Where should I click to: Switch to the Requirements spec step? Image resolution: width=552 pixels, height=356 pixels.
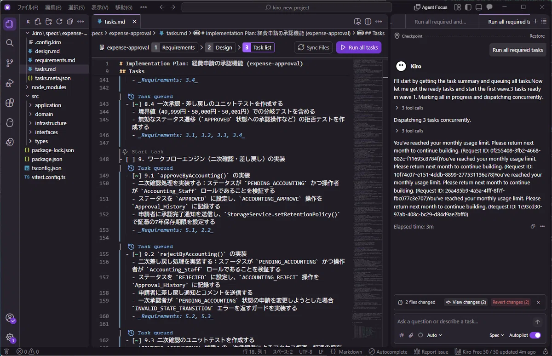tap(174, 47)
